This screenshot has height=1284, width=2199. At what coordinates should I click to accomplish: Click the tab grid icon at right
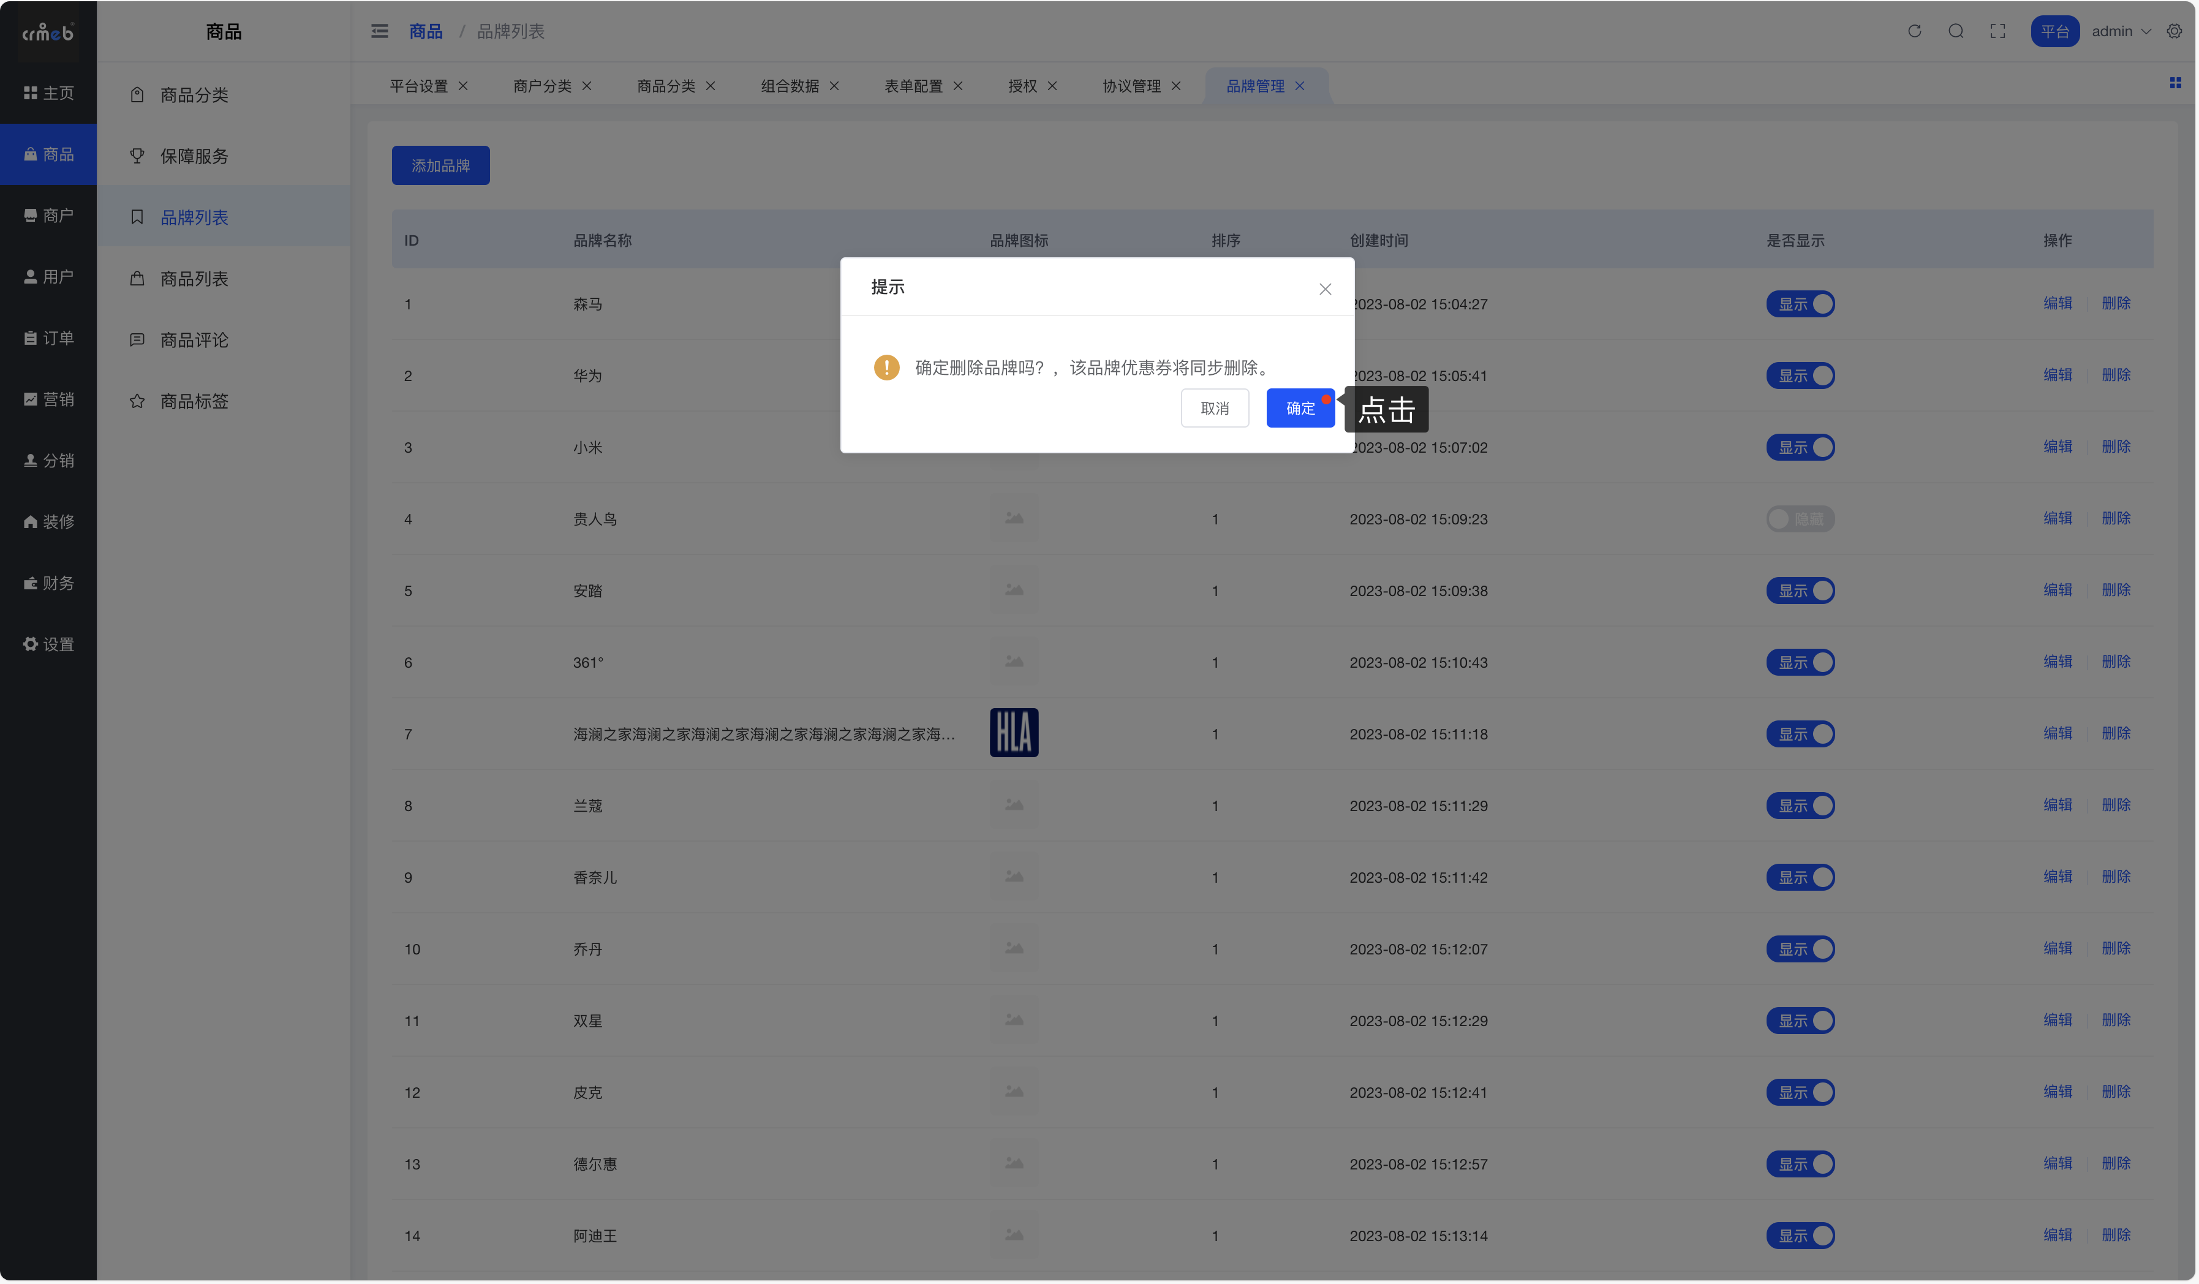pyautogui.click(x=2176, y=83)
